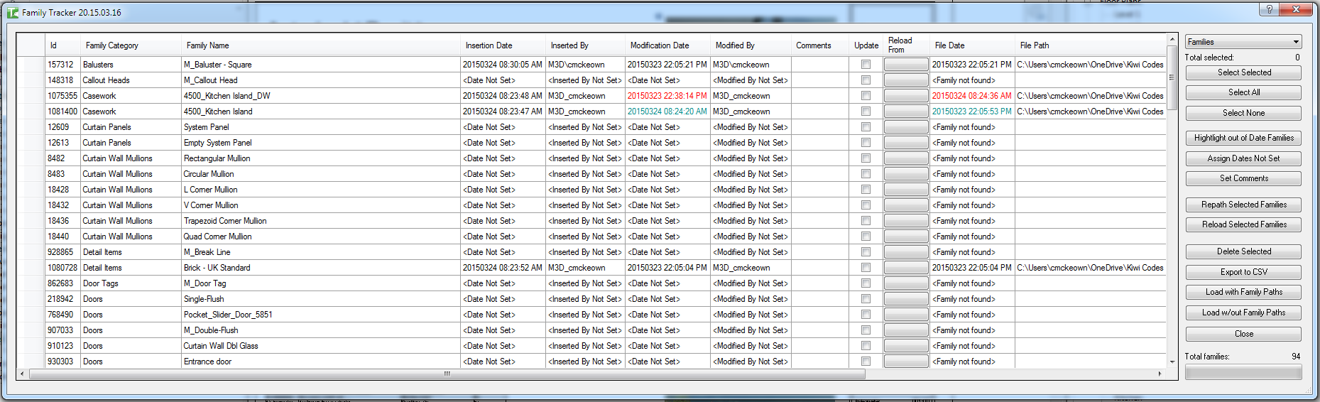
Task: Click the Family Name column header
Action: [x=207, y=45]
